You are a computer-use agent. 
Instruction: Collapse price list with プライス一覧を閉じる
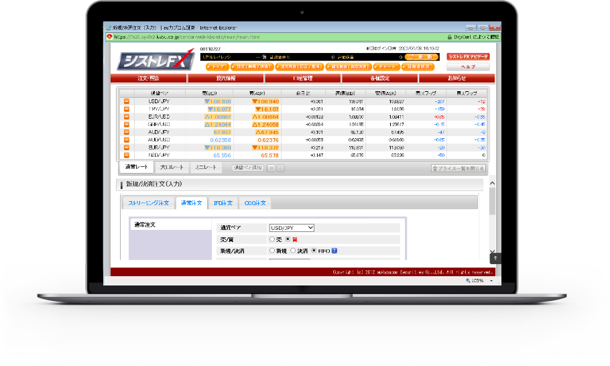[457, 168]
